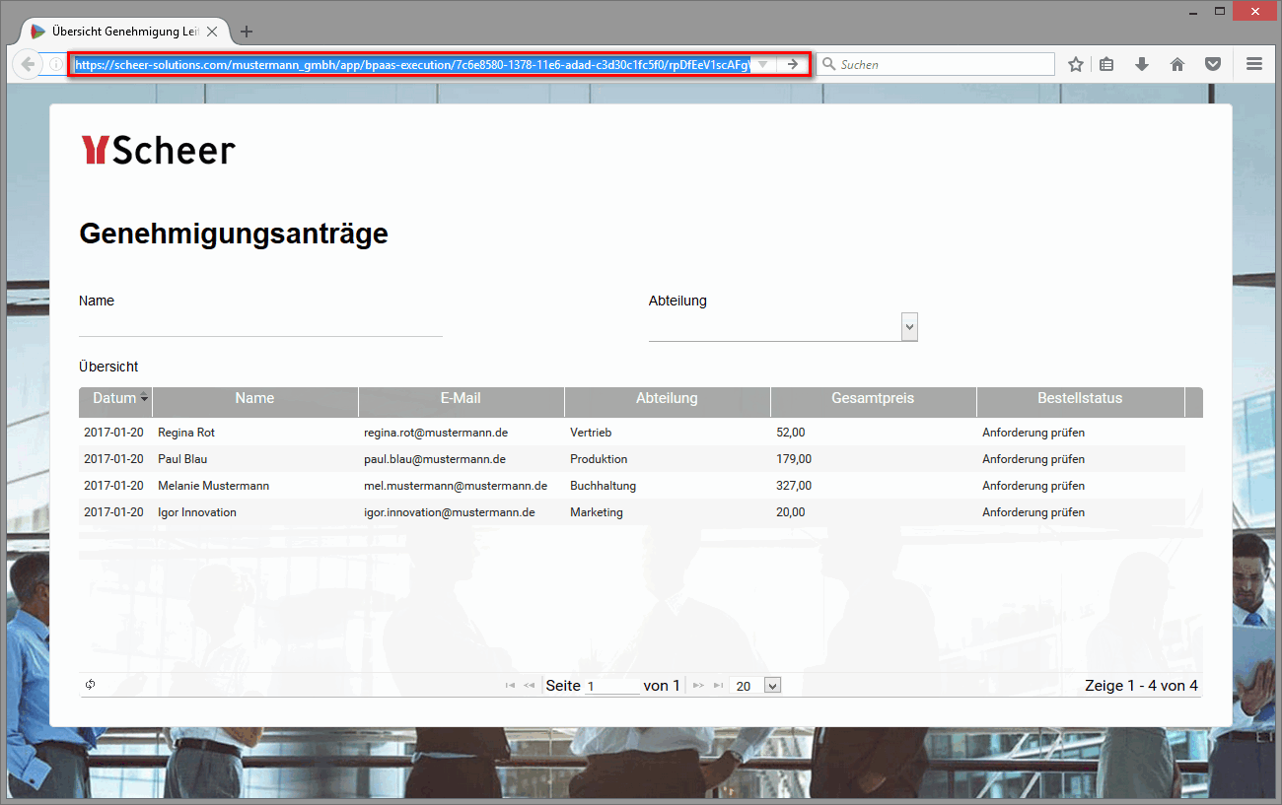
Task: Select the Übersicht Genehmigung tab
Action: click(x=124, y=32)
